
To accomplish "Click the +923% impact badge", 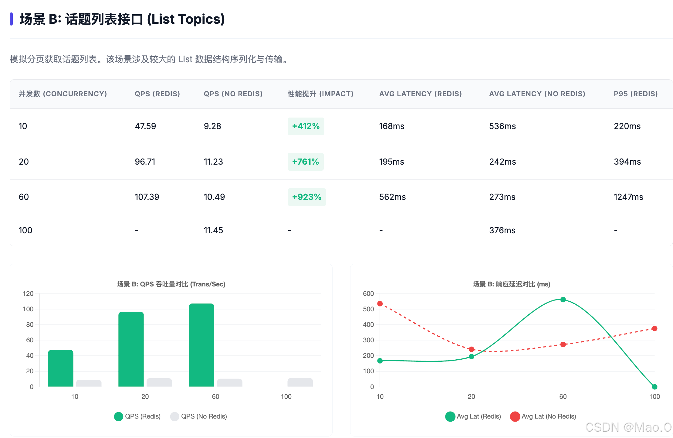I will point(306,197).
